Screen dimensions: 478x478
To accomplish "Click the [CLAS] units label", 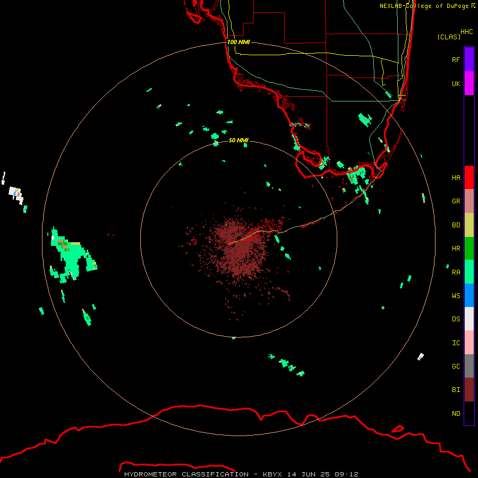I will (x=449, y=37).
